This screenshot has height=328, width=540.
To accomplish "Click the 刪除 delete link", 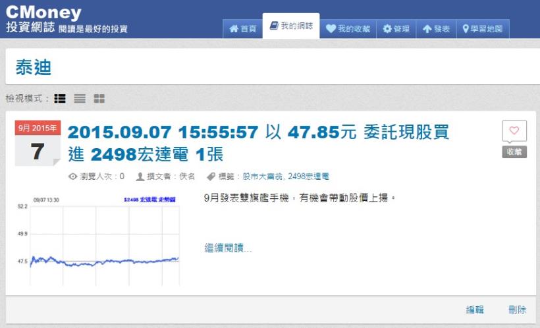I will pyautogui.click(x=517, y=310).
